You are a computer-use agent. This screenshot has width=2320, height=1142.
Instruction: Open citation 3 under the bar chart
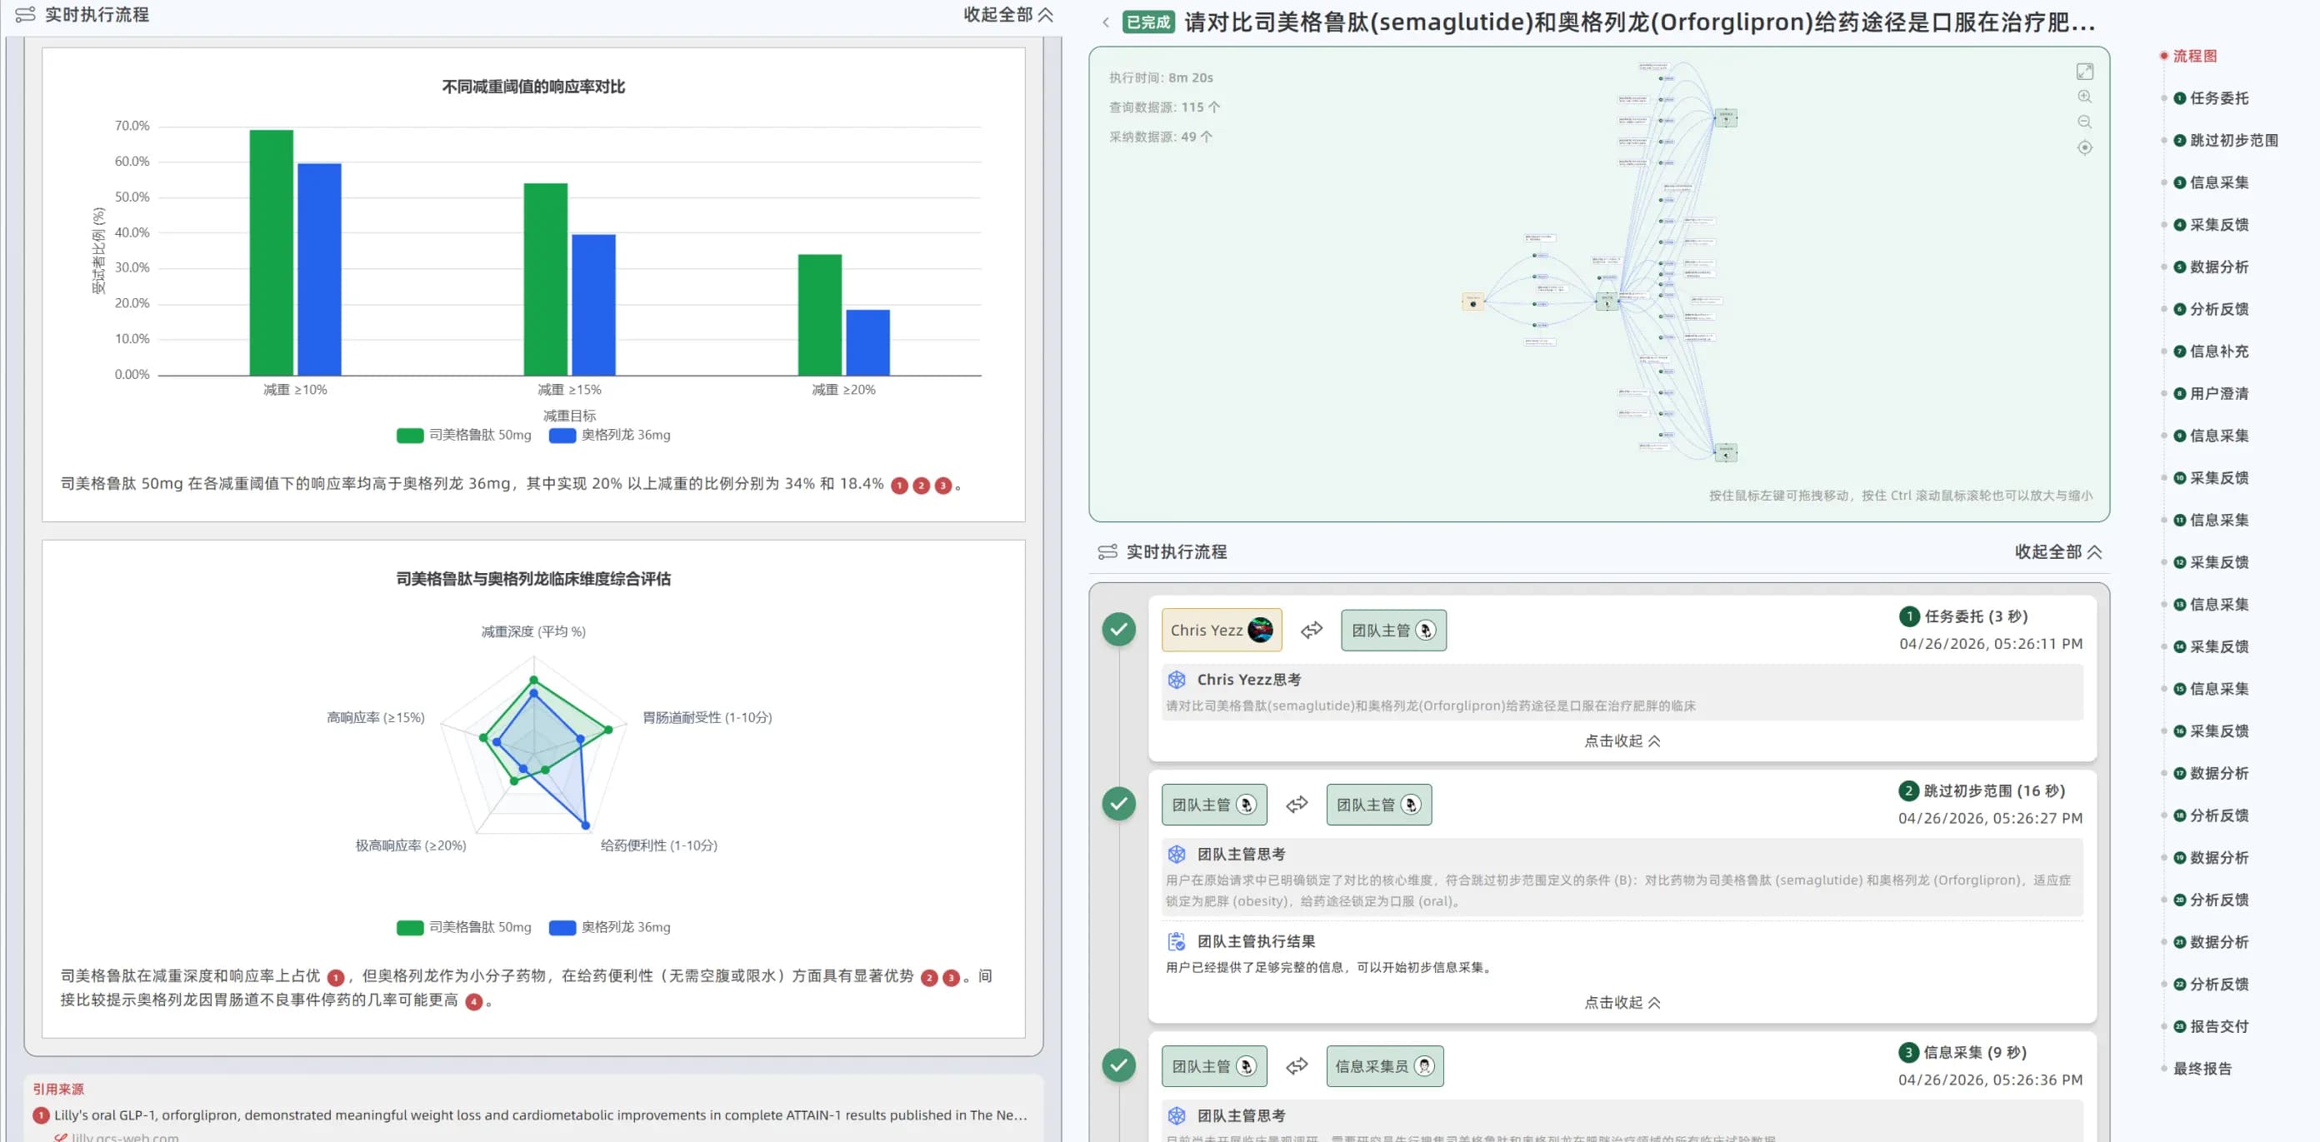tap(943, 486)
